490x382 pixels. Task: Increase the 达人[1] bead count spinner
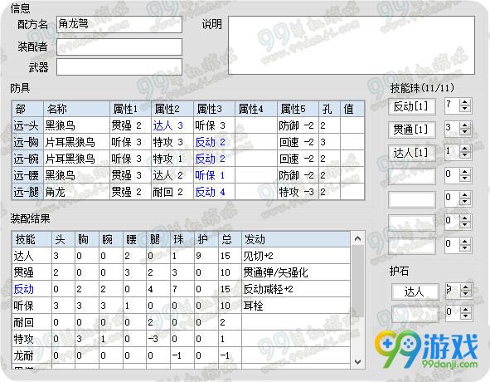[464, 149]
